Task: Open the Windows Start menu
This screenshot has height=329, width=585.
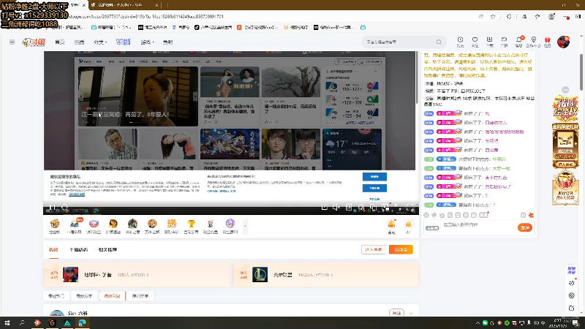Action: click(x=7, y=322)
